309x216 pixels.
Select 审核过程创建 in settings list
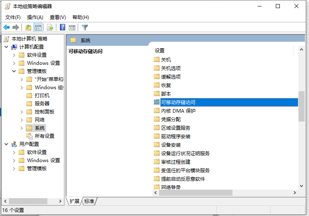(x=176, y=162)
